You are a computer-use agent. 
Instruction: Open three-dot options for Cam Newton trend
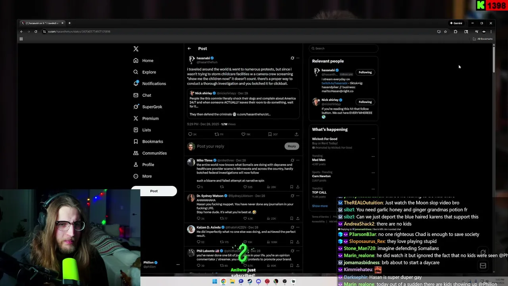[x=373, y=173]
